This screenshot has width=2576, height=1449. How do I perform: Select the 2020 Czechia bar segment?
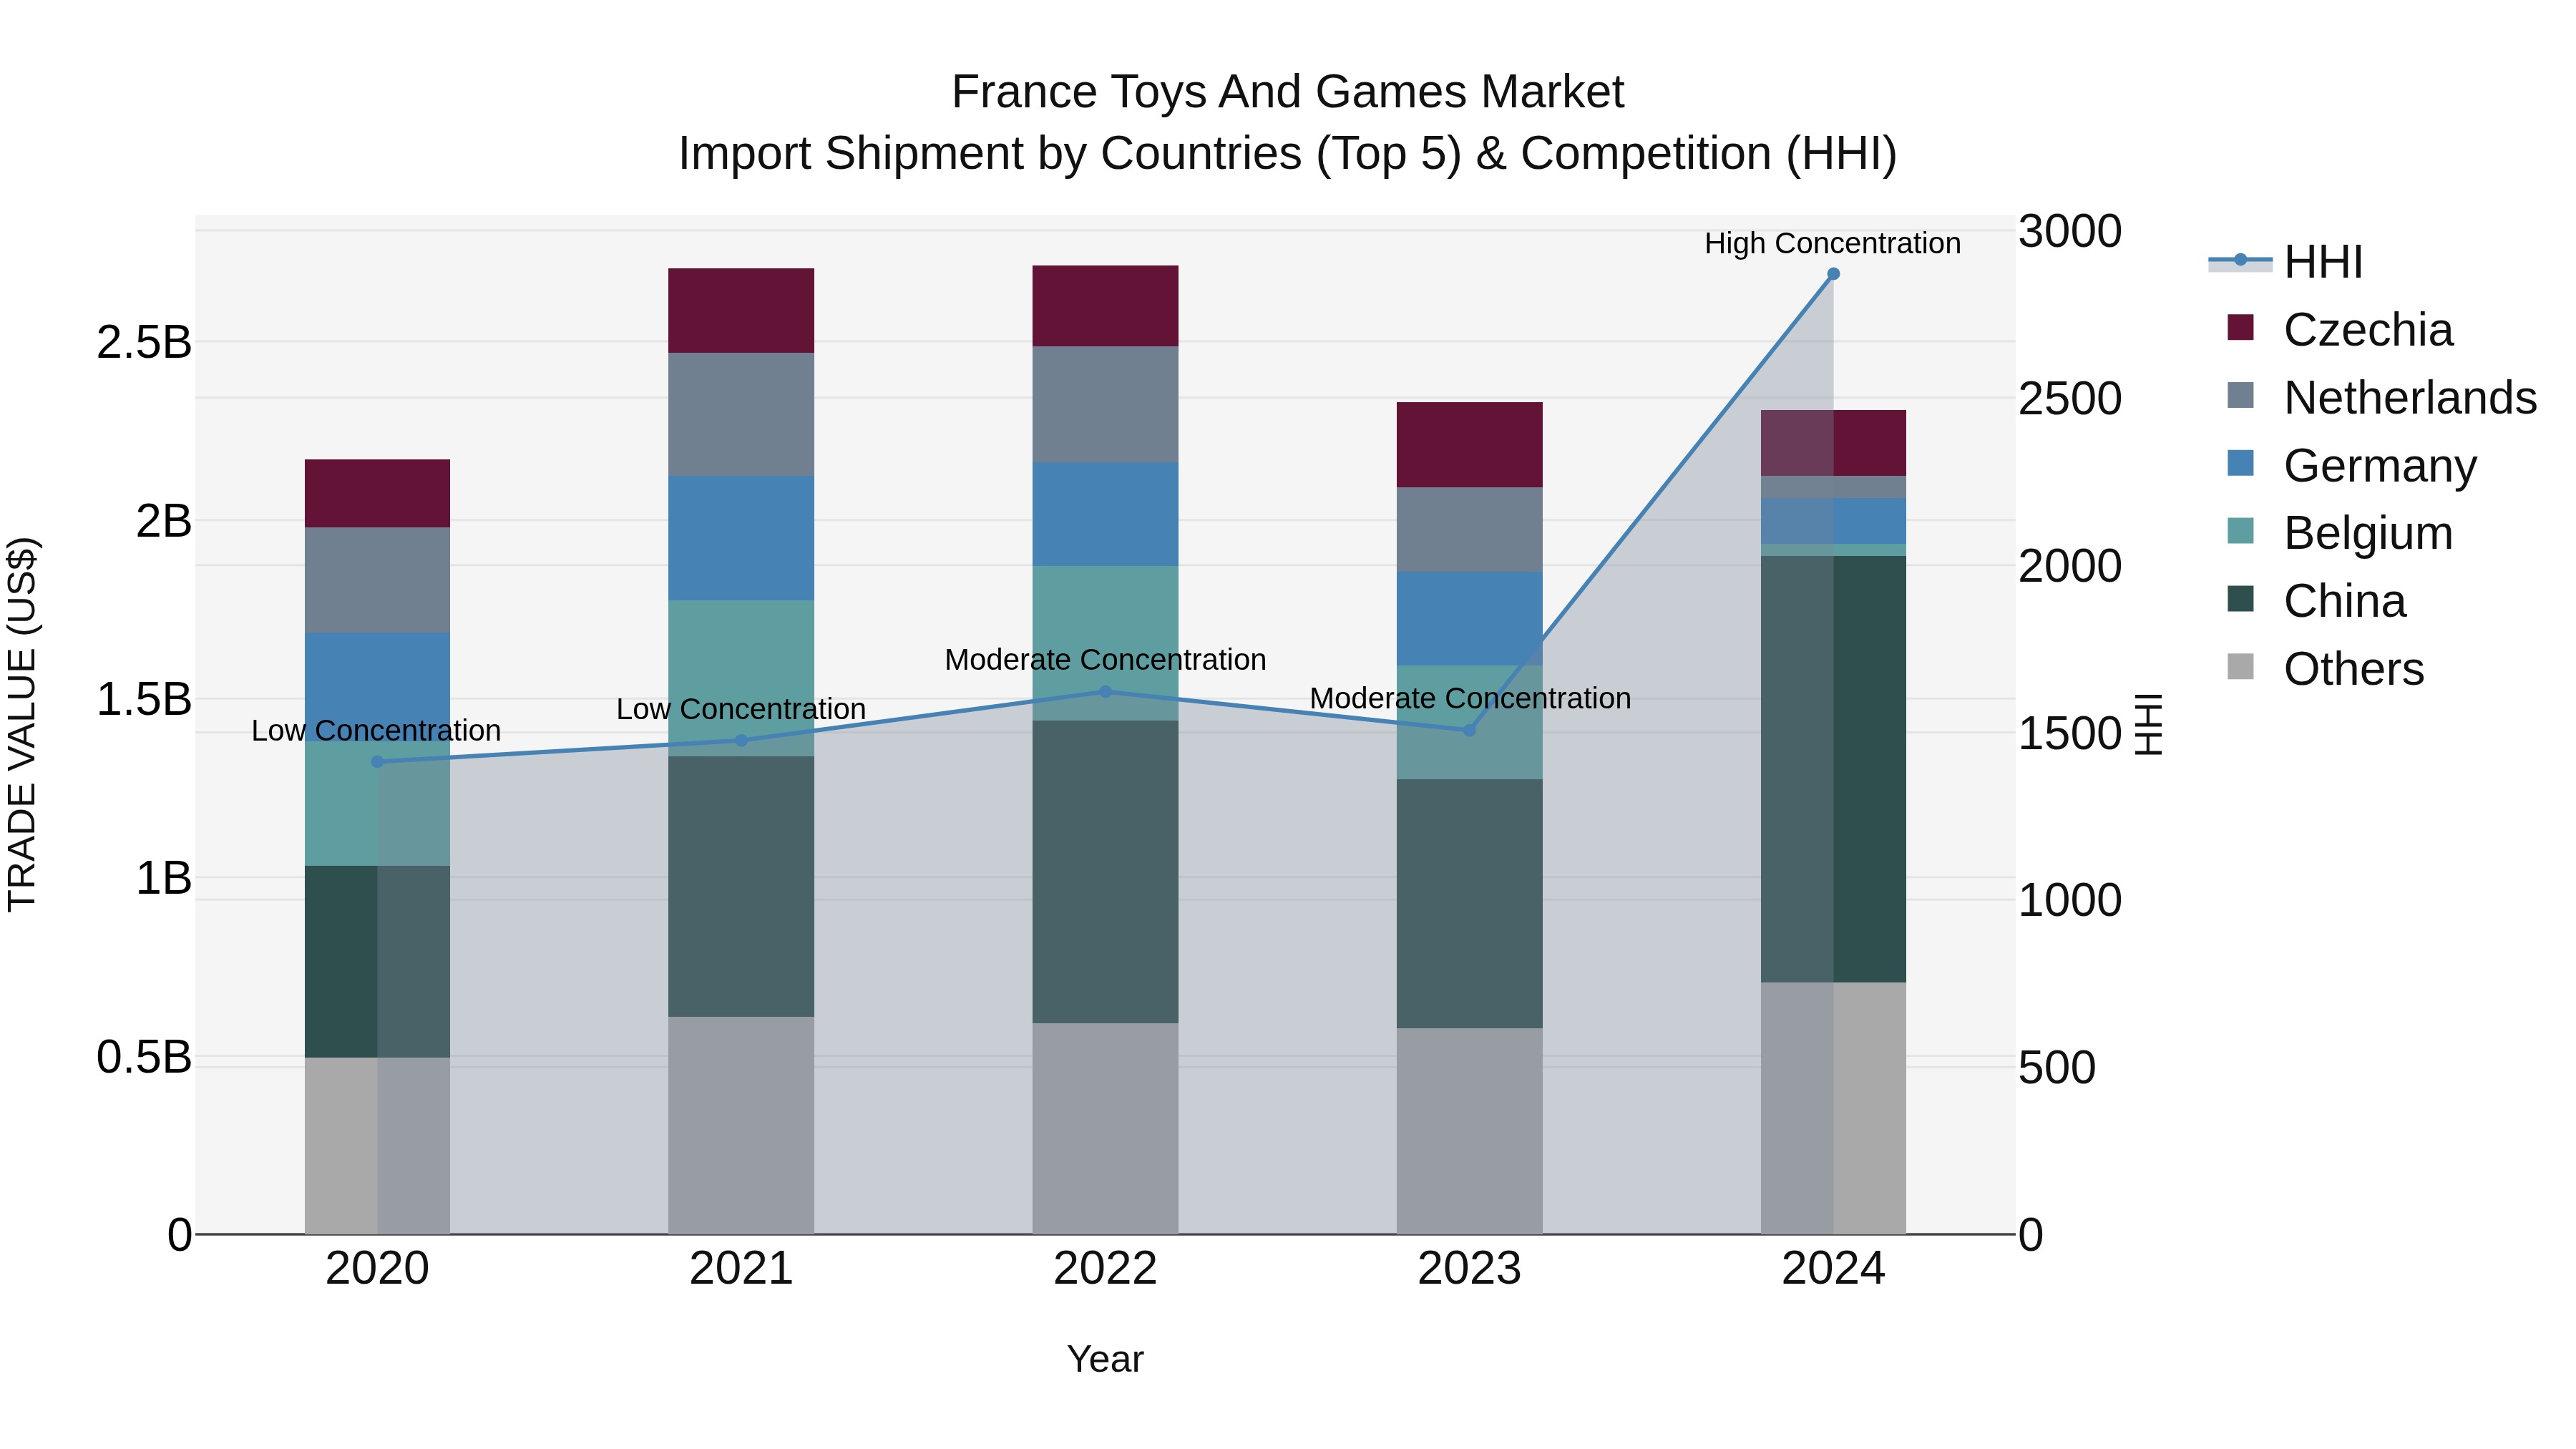click(x=377, y=494)
